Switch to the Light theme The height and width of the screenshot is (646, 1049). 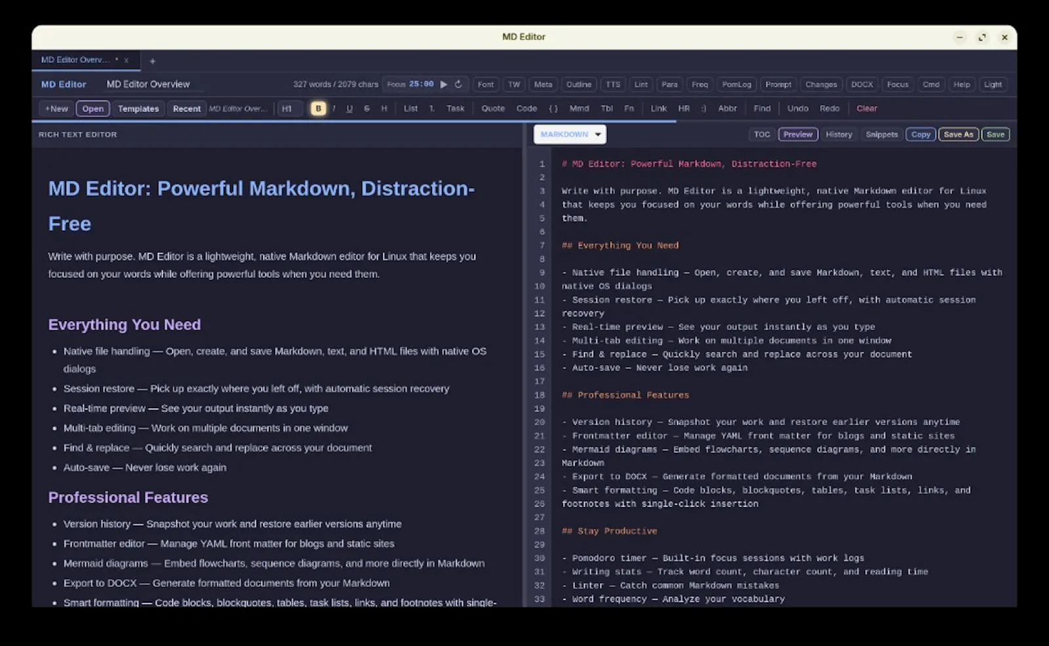coord(993,85)
